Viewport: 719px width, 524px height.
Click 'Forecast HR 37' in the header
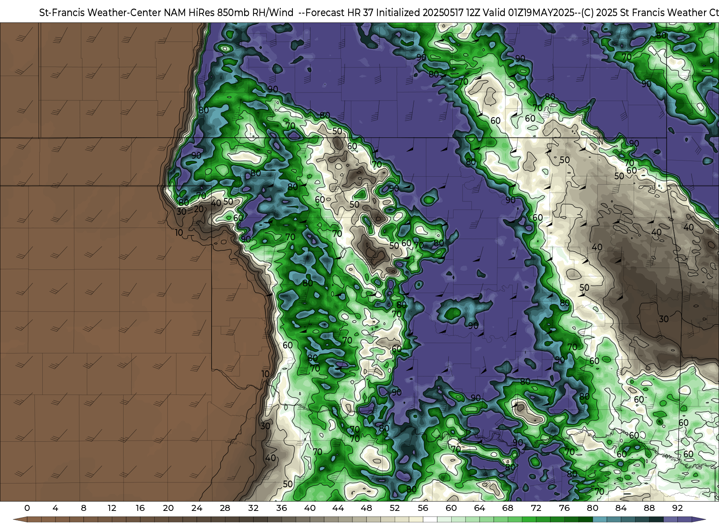pos(340,13)
